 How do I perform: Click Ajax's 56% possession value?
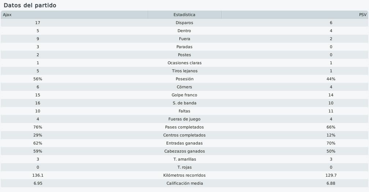[x=38, y=79]
